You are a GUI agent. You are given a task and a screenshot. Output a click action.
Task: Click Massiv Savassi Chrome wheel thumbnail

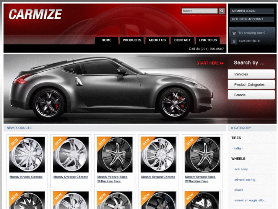[x=158, y=155]
